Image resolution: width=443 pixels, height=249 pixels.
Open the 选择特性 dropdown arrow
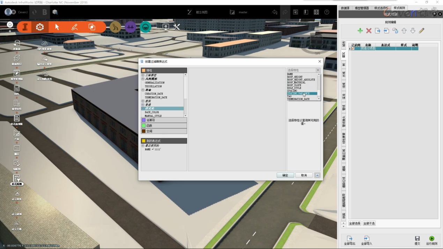(x=318, y=70)
